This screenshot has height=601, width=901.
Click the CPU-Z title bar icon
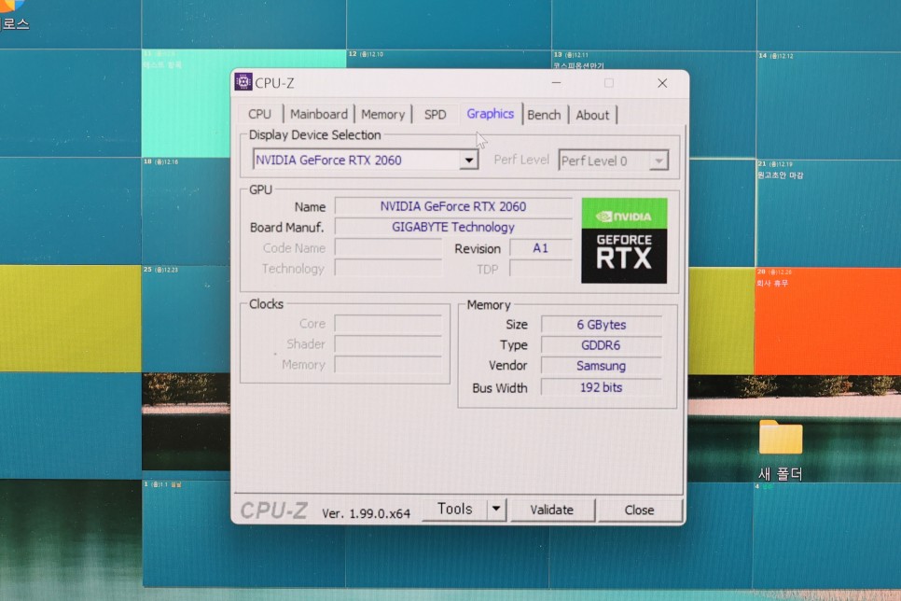(x=243, y=82)
